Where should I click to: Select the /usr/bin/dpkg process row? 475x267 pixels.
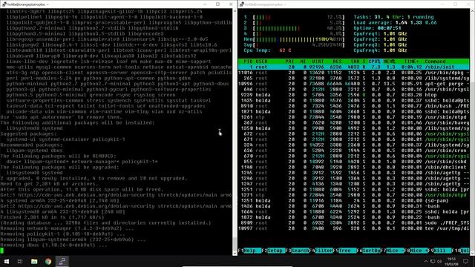[x=354, y=73]
